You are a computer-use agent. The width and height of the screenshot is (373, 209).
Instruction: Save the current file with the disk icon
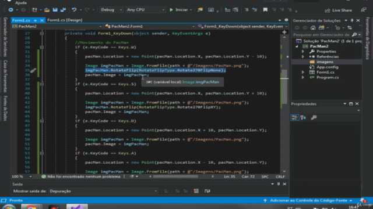[55, 10]
